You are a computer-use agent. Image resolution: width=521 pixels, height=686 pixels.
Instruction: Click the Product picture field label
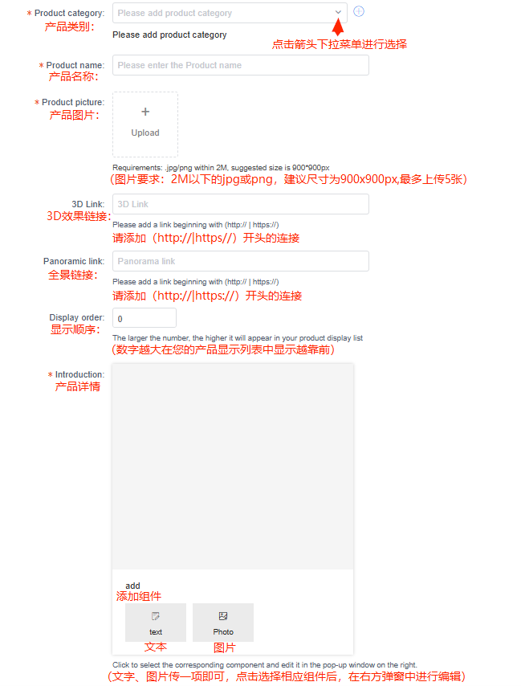(x=72, y=103)
